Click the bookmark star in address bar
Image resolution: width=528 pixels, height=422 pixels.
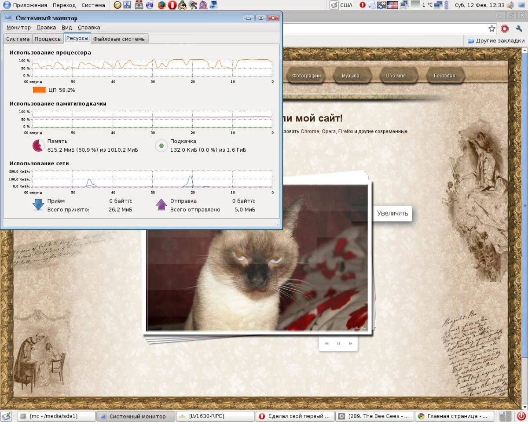[x=492, y=29]
